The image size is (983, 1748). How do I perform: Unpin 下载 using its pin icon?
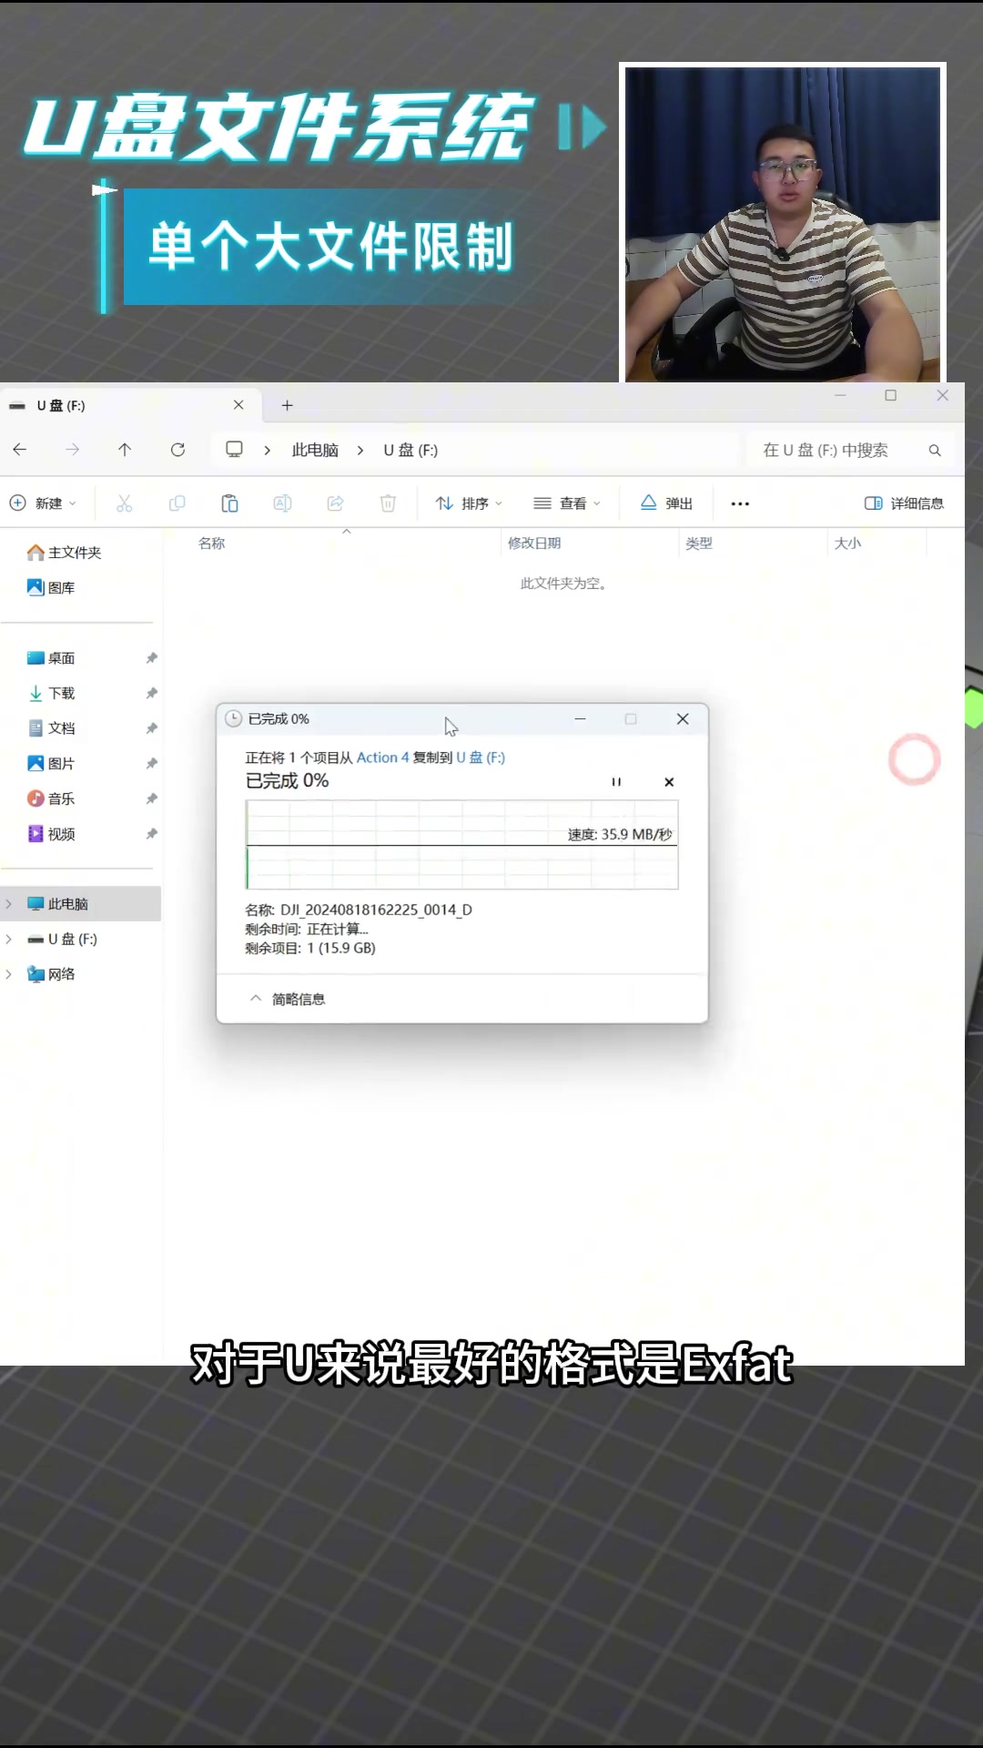(152, 694)
